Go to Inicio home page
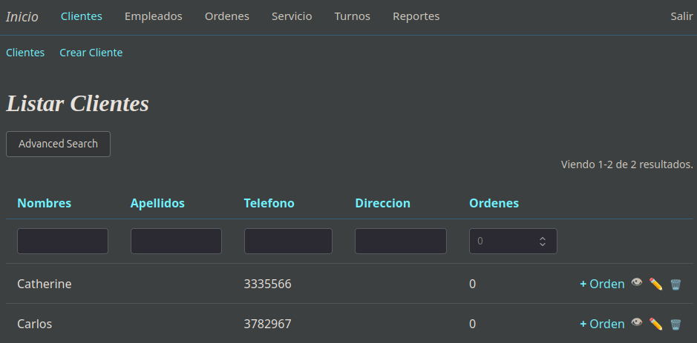 pyautogui.click(x=22, y=17)
